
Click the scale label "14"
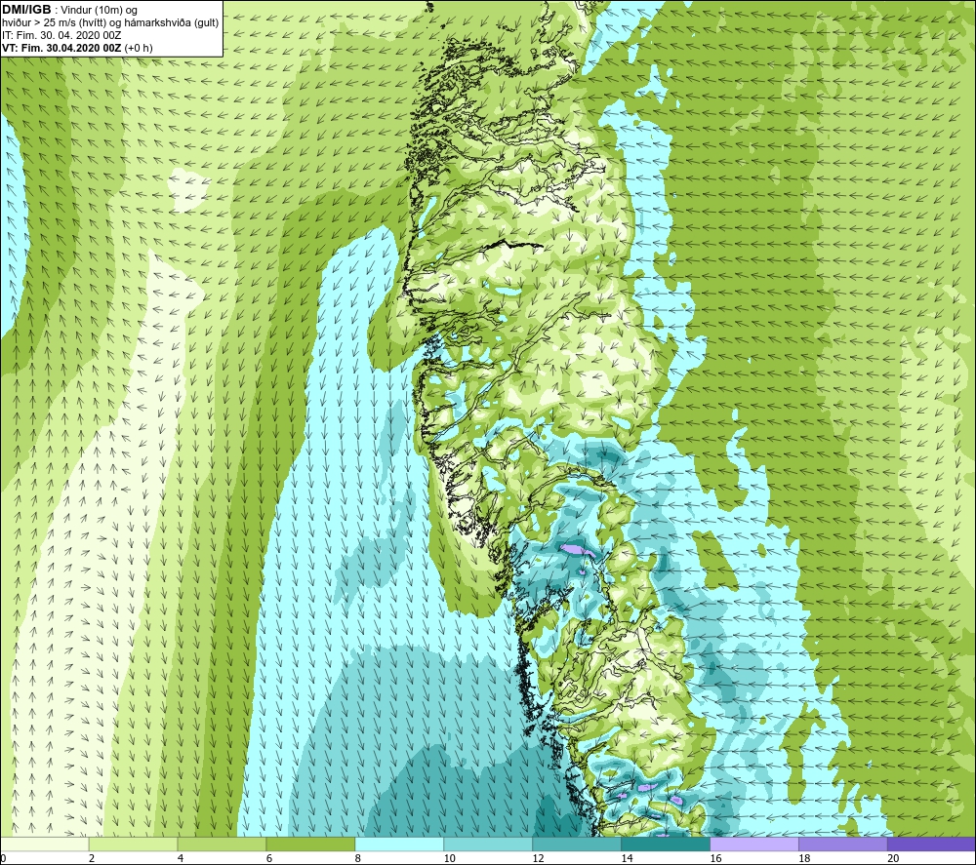(x=628, y=858)
